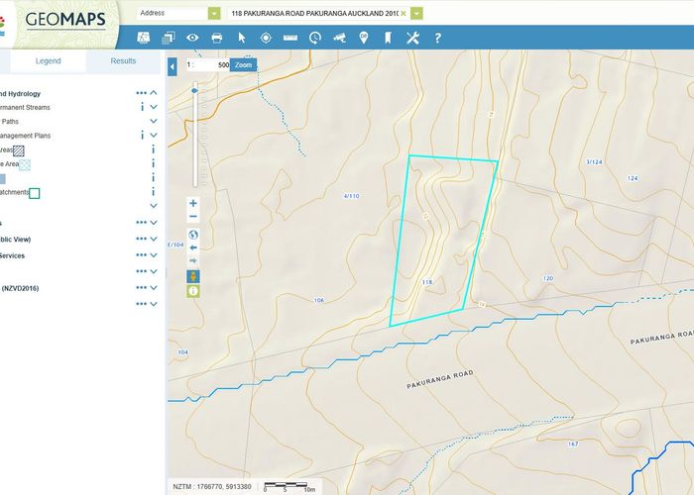The height and width of the screenshot is (495, 694).
Task: Switch to the Legend tab
Action: (x=49, y=61)
